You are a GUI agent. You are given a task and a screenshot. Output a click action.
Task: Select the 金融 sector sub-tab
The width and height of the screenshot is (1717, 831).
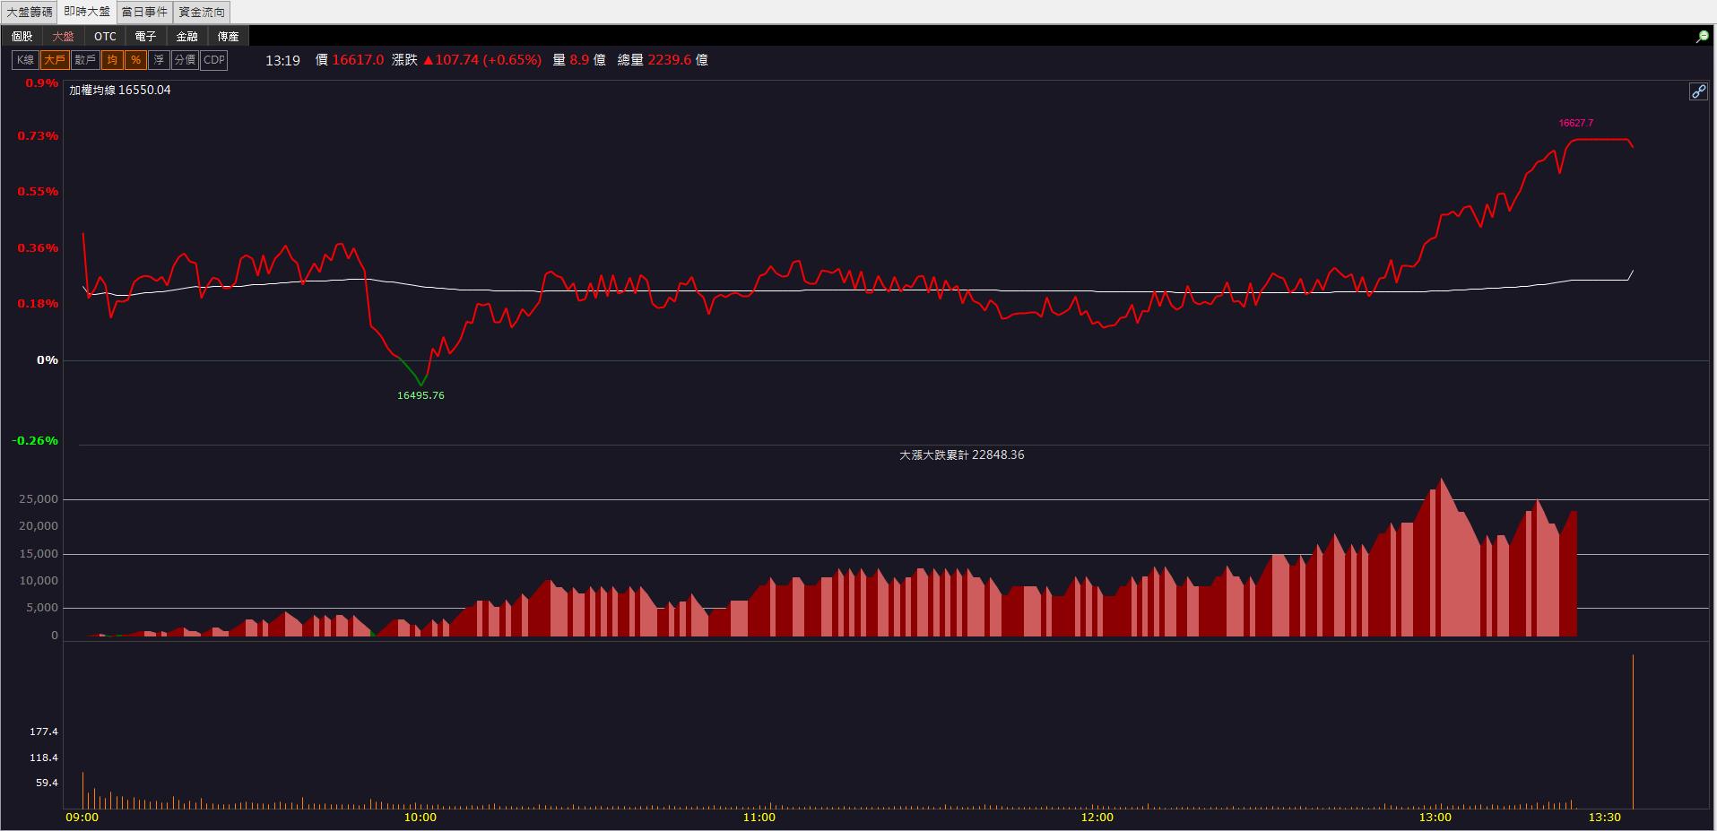(x=187, y=37)
